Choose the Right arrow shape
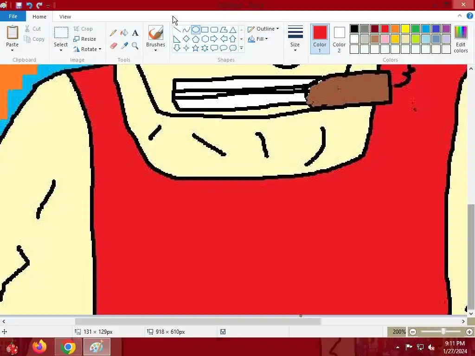The height and width of the screenshot is (356, 475). [x=214, y=39]
